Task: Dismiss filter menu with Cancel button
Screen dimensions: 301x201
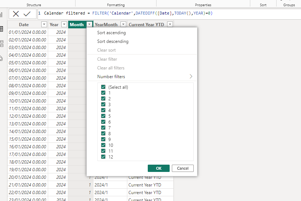Action: click(x=182, y=168)
